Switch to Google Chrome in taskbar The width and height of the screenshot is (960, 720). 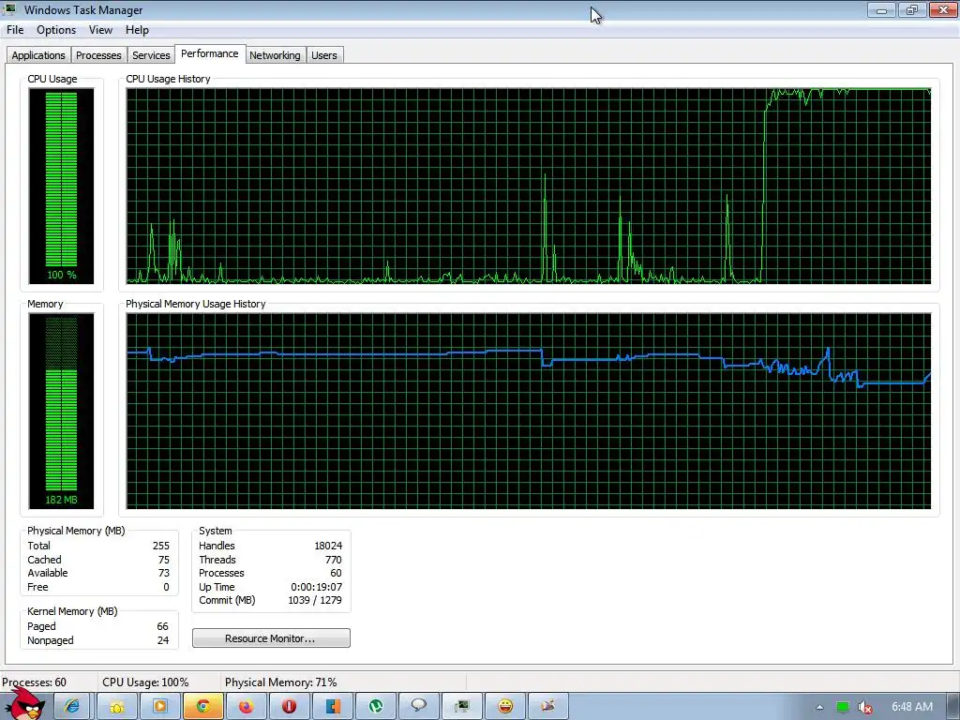coord(203,707)
